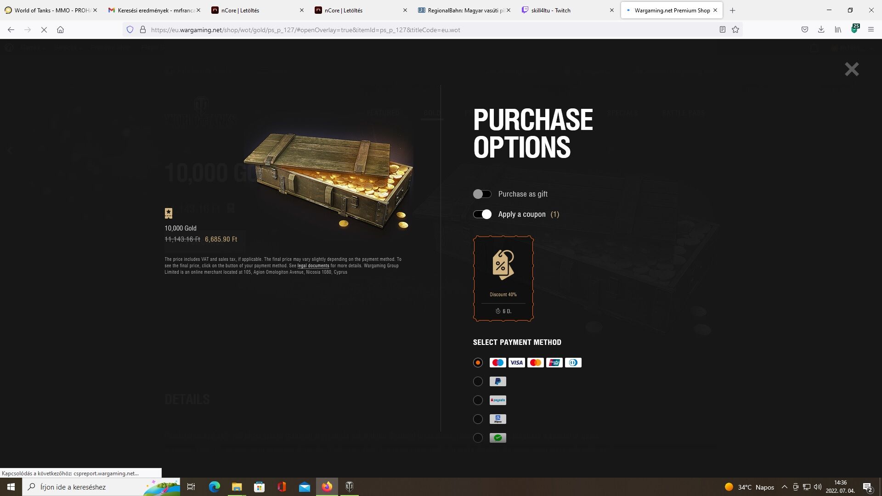This screenshot has width=882, height=496.
Task: Select the credit card payment radio button
Action: coord(478,363)
